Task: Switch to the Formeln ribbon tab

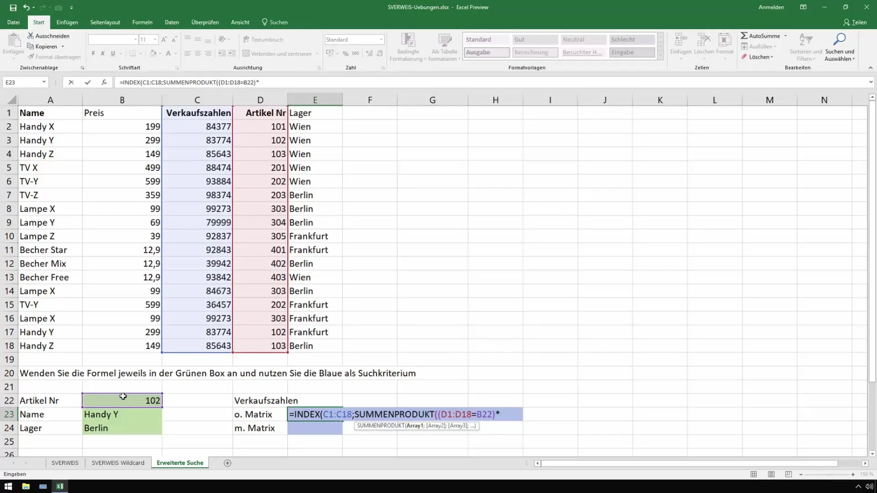Action: tap(143, 22)
